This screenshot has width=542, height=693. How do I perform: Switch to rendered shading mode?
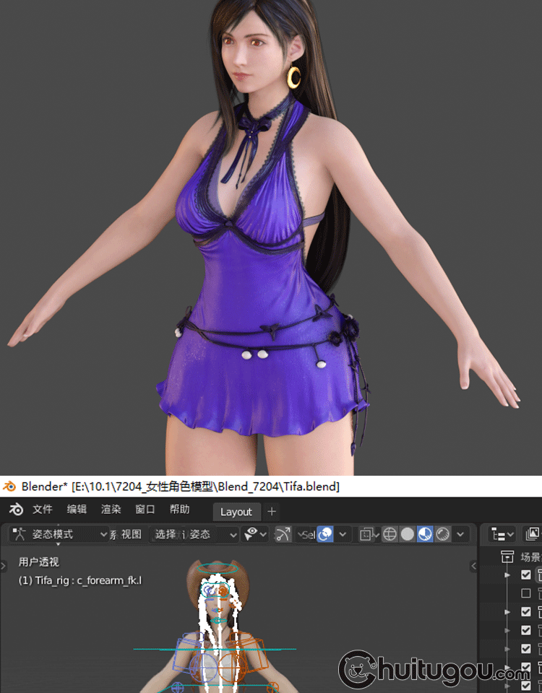443,534
